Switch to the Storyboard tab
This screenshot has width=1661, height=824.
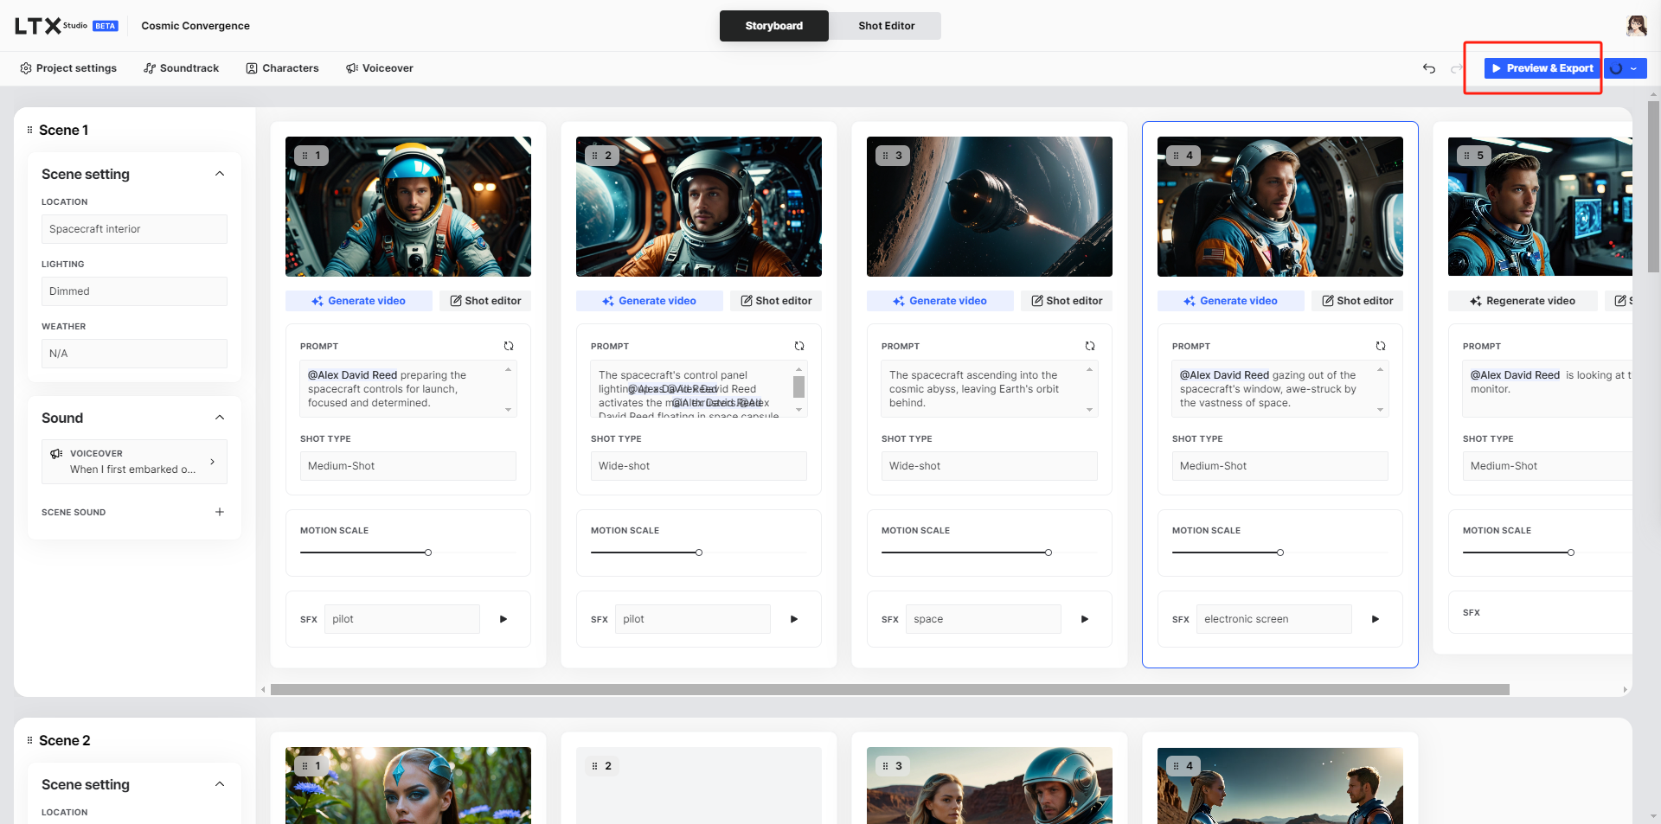774,26
